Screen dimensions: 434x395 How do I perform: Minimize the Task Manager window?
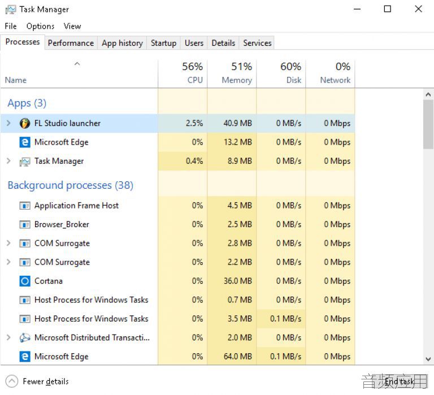pyautogui.click(x=357, y=9)
